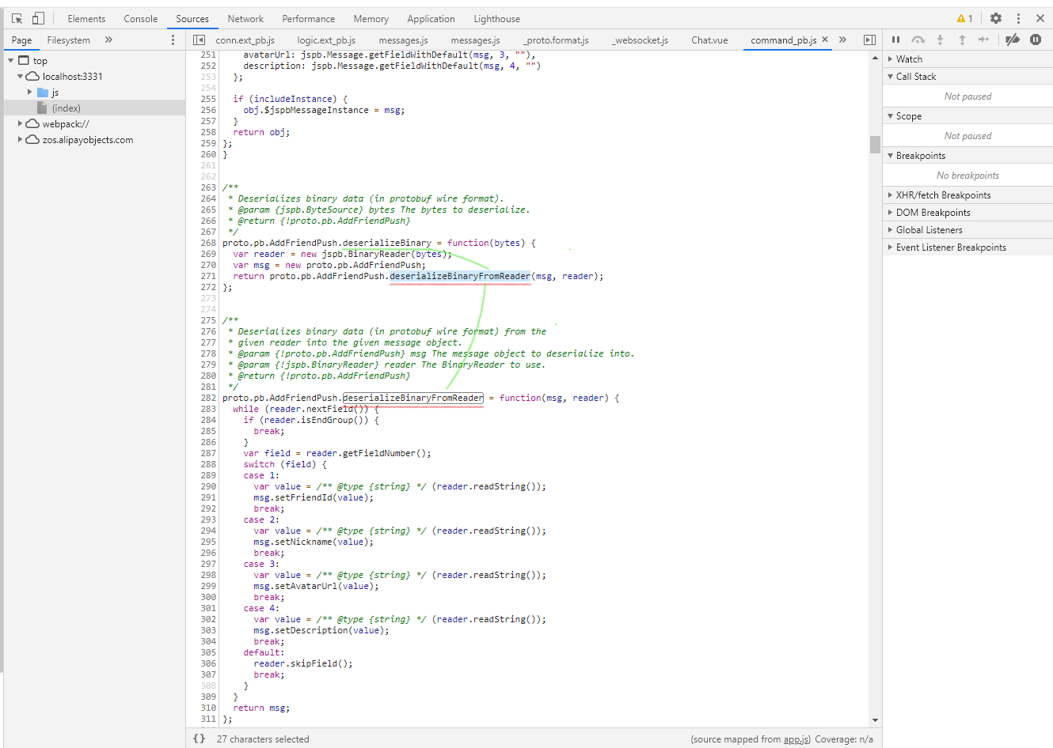Click the warnings count indicator
The width and height of the screenshot is (1053, 748).
(x=964, y=18)
